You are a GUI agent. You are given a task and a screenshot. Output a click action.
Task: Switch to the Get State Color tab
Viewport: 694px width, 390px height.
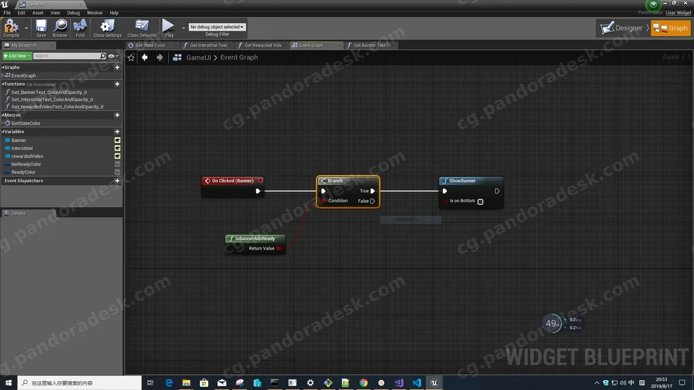[151, 45]
